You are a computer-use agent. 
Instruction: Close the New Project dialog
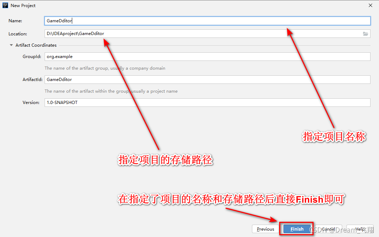pos(370,5)
